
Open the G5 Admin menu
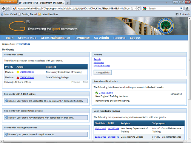pos(101,38)
